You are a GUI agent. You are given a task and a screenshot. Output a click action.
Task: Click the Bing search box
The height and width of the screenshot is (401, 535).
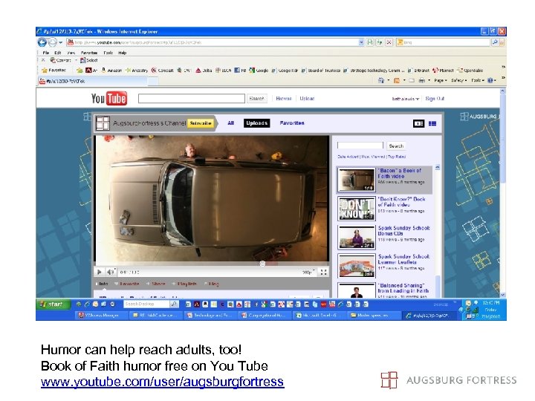point(443,42)
